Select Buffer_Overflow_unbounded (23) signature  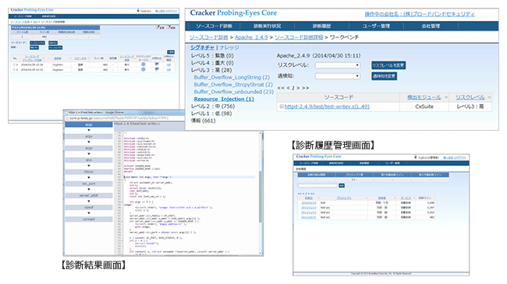tap(233, 92)
